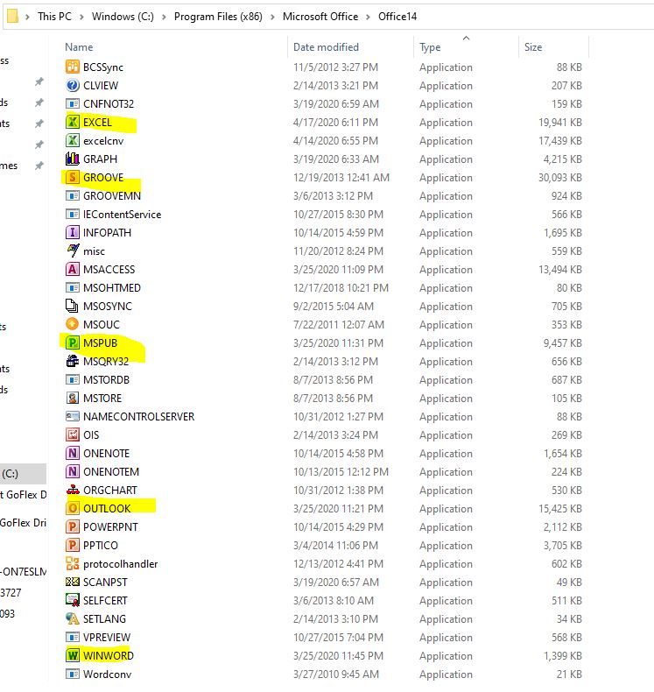Select the SCANPST file icon
This screenshot has height=692, width=654.
click(73, 583)
